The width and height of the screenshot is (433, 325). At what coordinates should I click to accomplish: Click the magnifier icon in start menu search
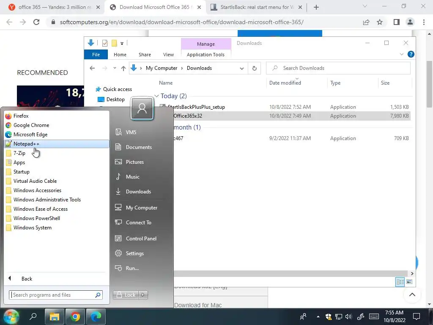[x=98, y=295]
